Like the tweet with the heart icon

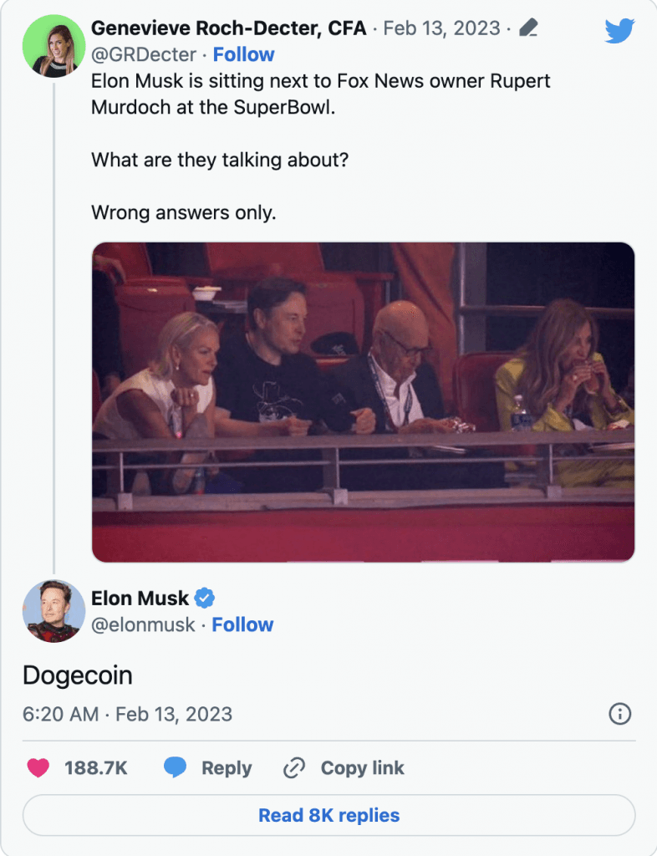pos(38,767)
